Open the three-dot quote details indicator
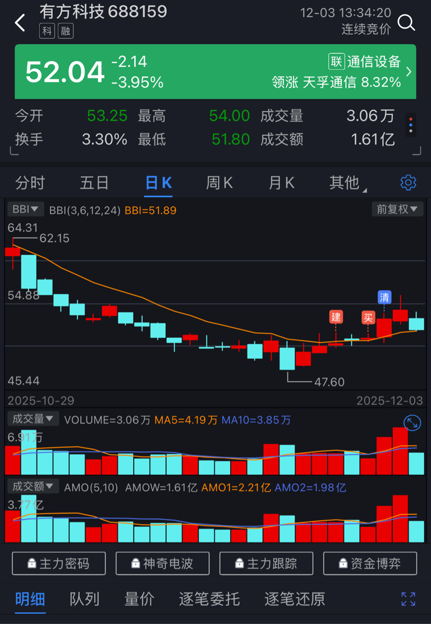431x624 pixels. 411,125
